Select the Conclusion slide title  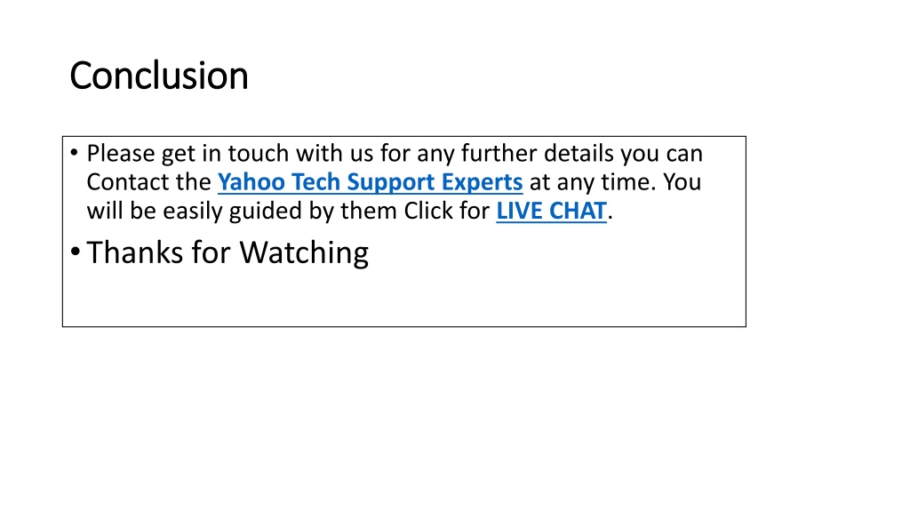pyautogui.click(x=159, y=76)
